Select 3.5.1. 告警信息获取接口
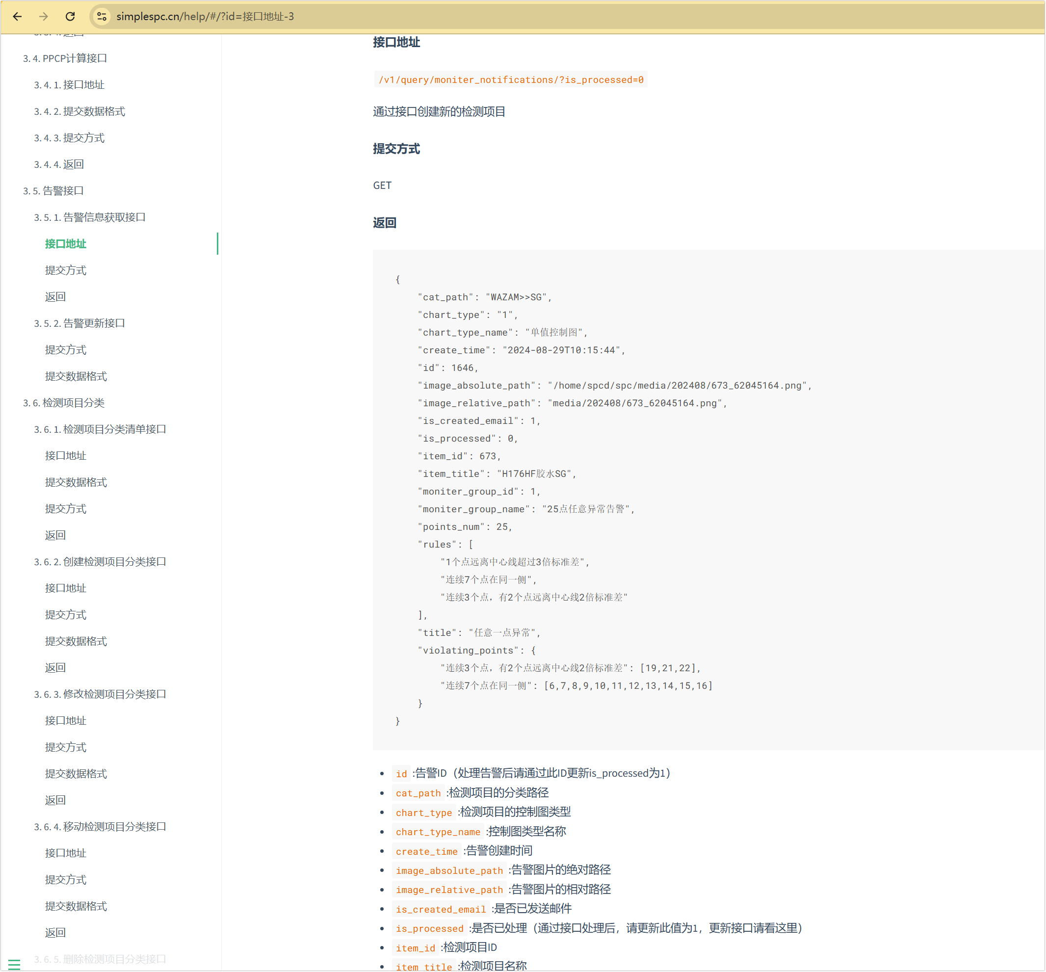 click(x=90, y=217)
